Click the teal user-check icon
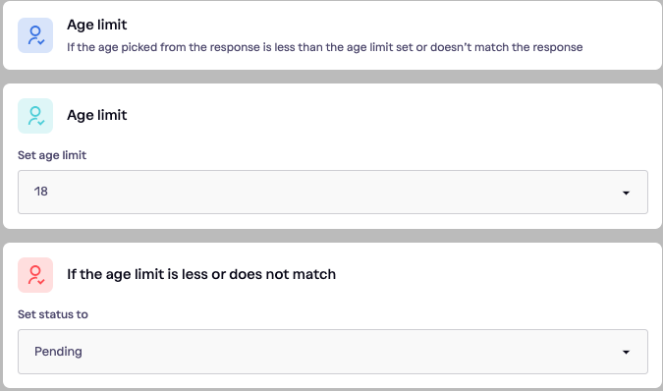This screenshot has width=663, height=391. click(x=35, y=116)
